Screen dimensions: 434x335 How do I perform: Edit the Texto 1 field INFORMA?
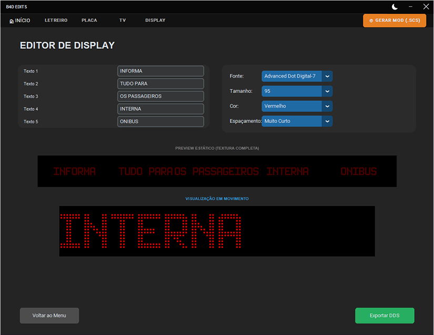click(160, 71)
